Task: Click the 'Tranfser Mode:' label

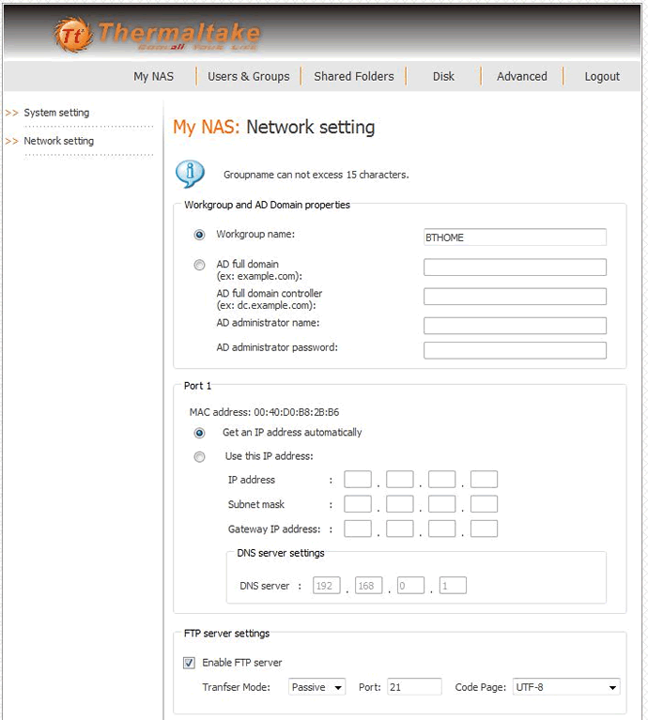Action: click(x=236, y=687)
